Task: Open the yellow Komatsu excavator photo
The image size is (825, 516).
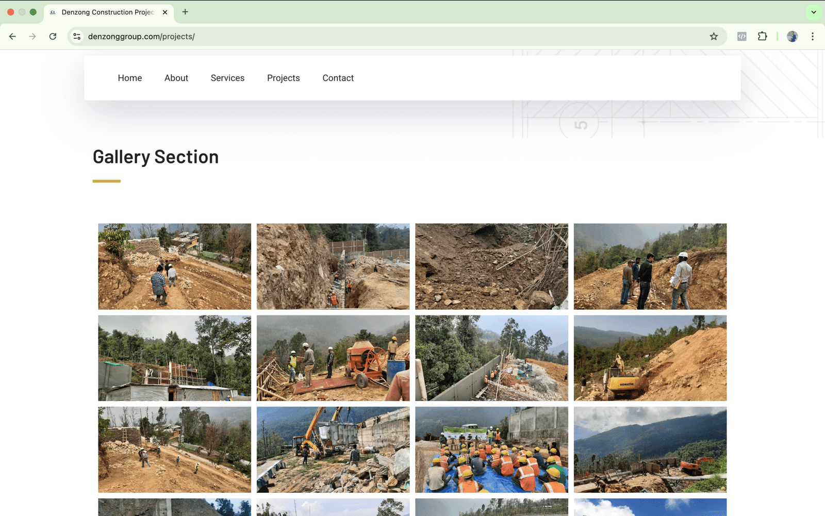Action: (x=650, y=358)
